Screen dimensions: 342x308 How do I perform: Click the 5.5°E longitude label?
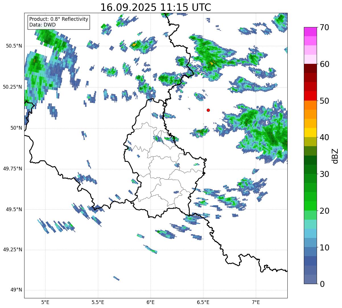click(98, 302)
